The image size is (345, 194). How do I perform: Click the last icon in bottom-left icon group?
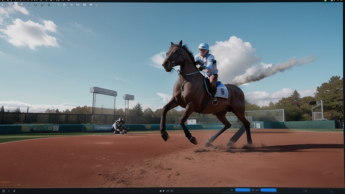14,191
